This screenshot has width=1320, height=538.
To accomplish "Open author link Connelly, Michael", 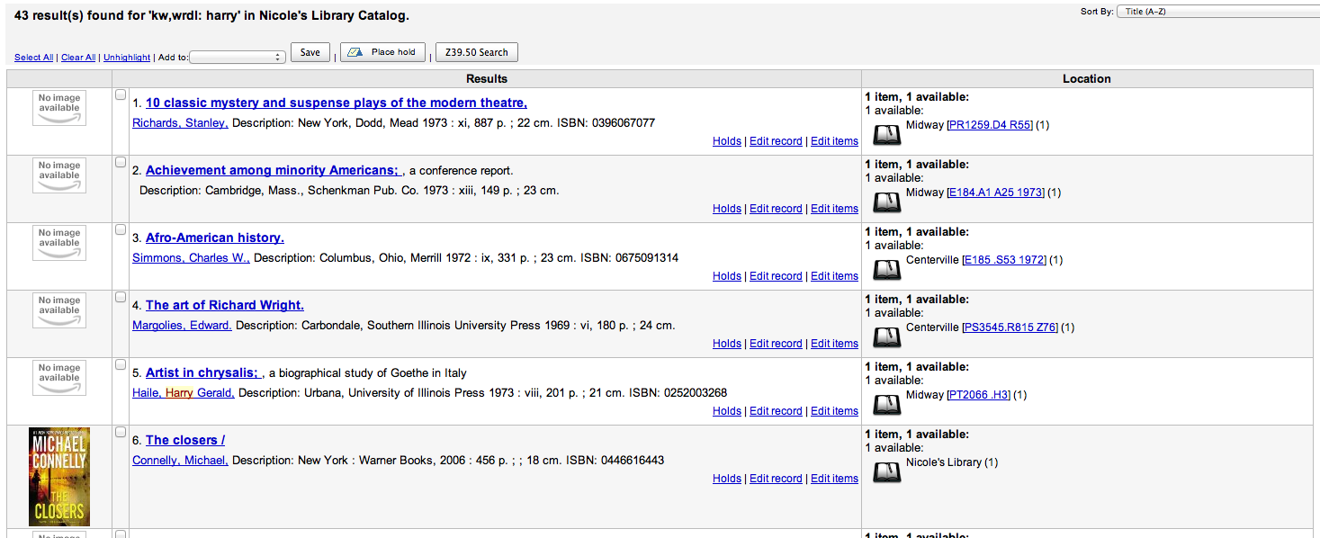I will click(x=180, y=461).
